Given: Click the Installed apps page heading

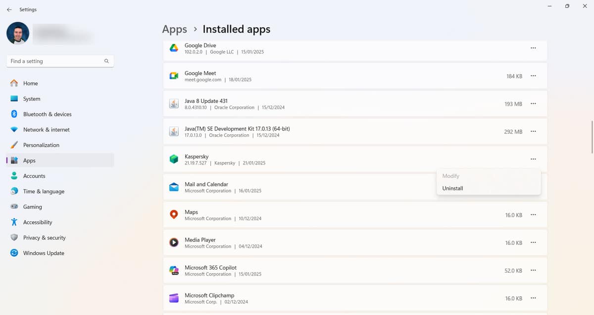Looking at the screenshot, I should pyautogui.click(x=237, y=29).
